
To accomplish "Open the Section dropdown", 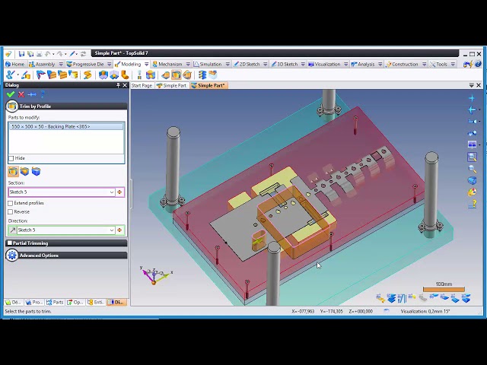I will 111,192.
